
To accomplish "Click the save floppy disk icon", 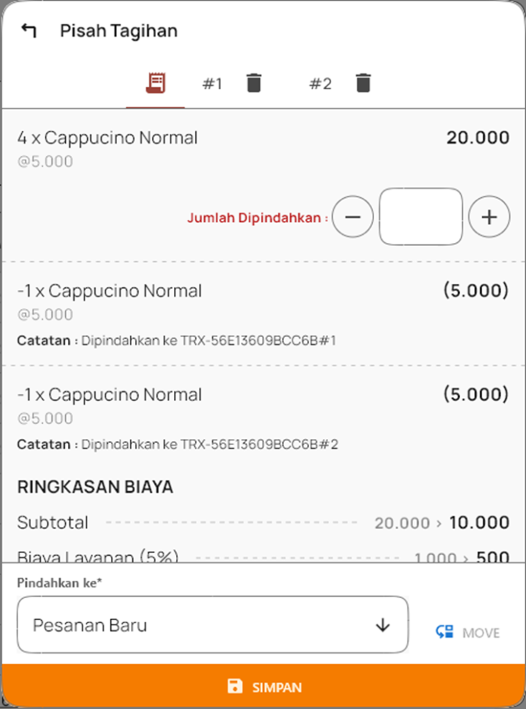I will tap(235, 686).
